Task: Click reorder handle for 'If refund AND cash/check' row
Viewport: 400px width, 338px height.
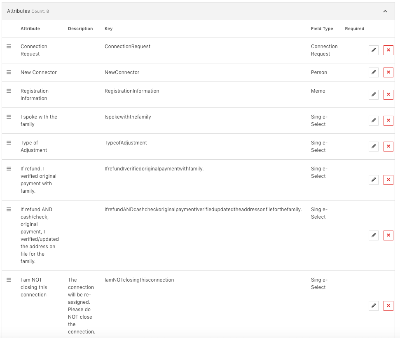Action: 9,210
